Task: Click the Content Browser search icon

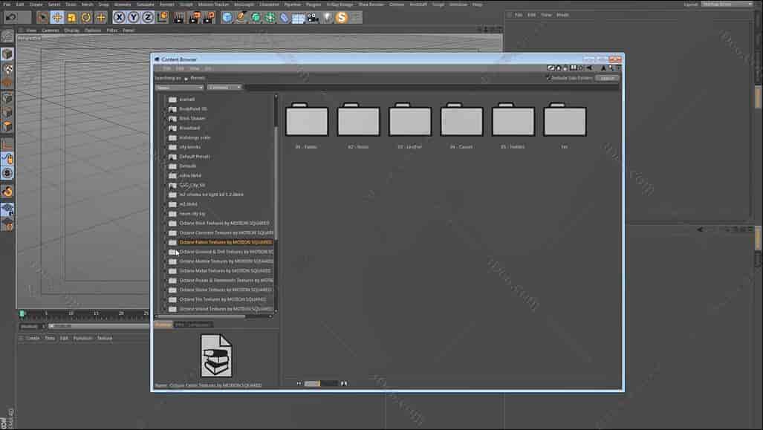Action: (611, 67)
